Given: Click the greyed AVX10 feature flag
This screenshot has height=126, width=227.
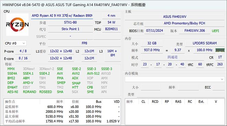Looking at the screenshot, I should 106,74.
